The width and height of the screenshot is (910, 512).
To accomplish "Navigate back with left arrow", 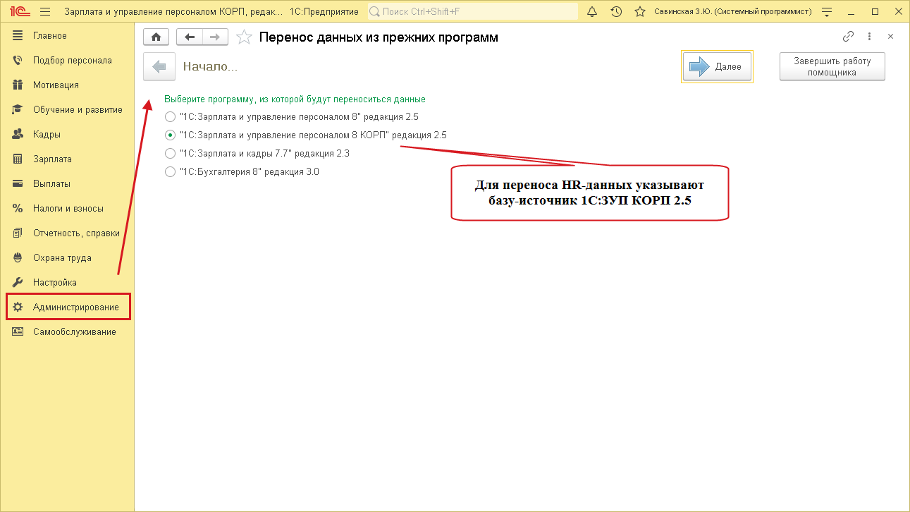I will pyautogui.click(x=189, y=37).
